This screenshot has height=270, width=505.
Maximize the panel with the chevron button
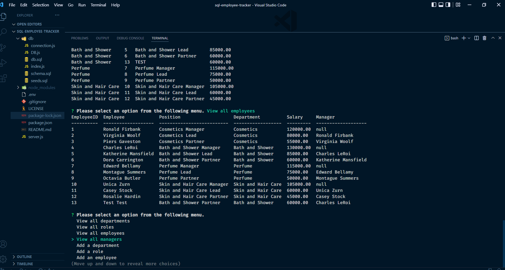(x=493, y=38)
